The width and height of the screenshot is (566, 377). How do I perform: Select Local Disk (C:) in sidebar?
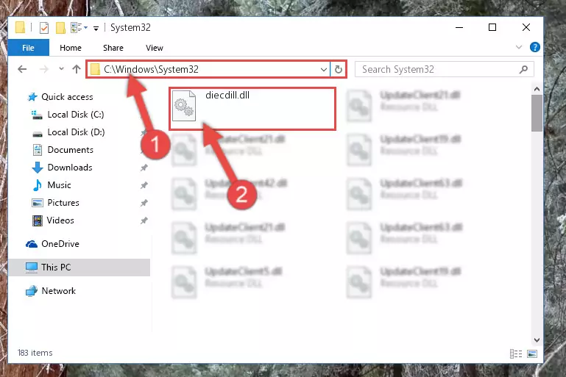tap(76, 114)
